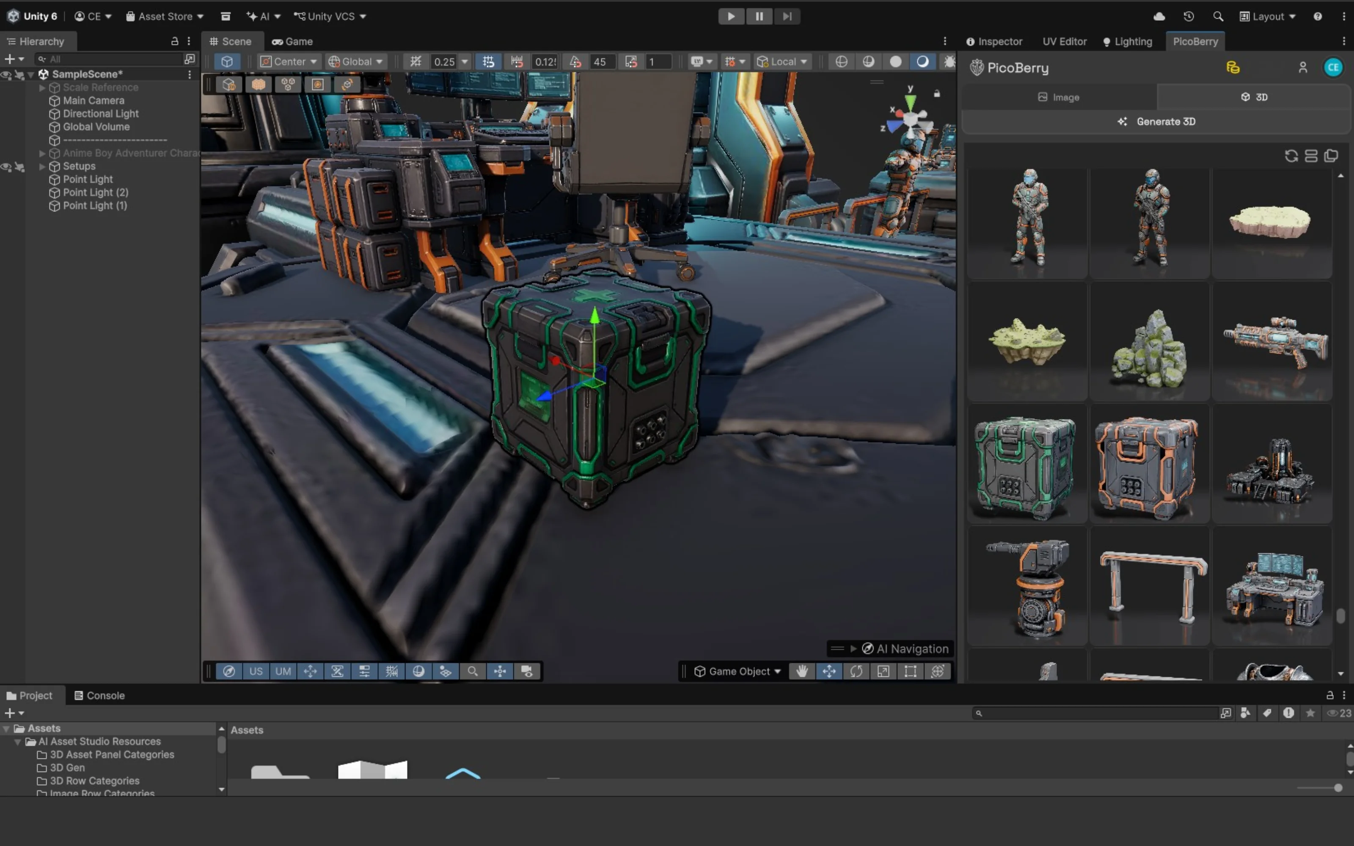Collapse the AI Asset Studio Resources folder

point(17,742)
